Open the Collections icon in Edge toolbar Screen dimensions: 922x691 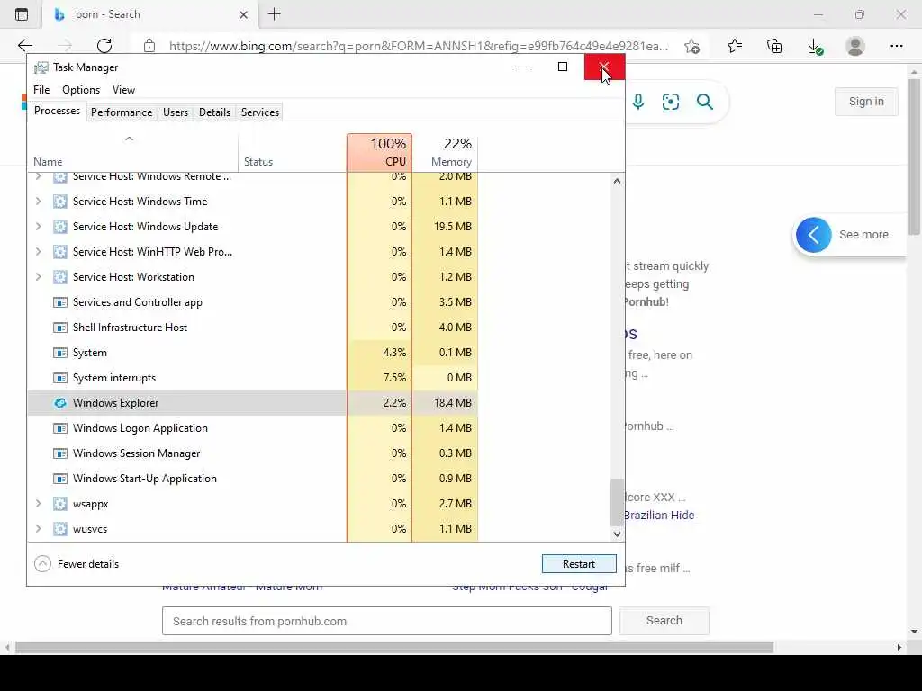coord(774,46)
